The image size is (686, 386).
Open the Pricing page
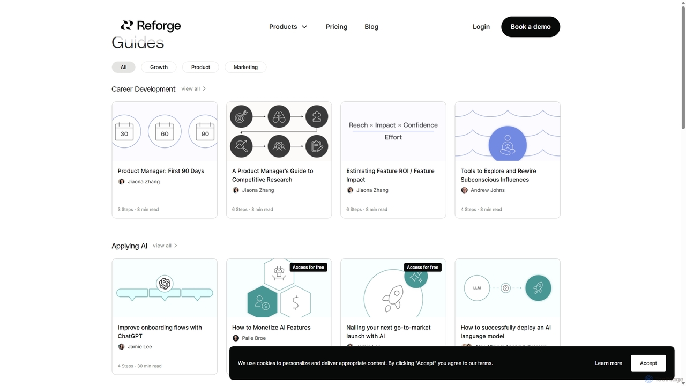click(x=337, y=27)
